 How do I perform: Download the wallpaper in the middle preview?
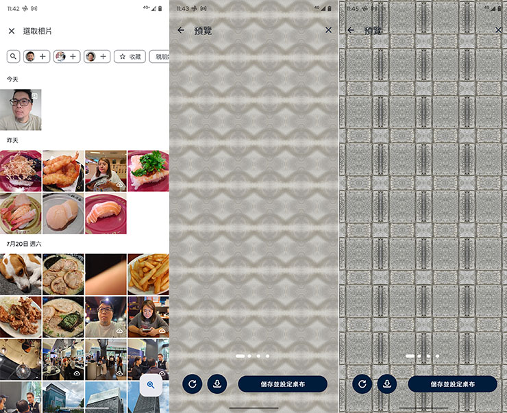point(217,384)
